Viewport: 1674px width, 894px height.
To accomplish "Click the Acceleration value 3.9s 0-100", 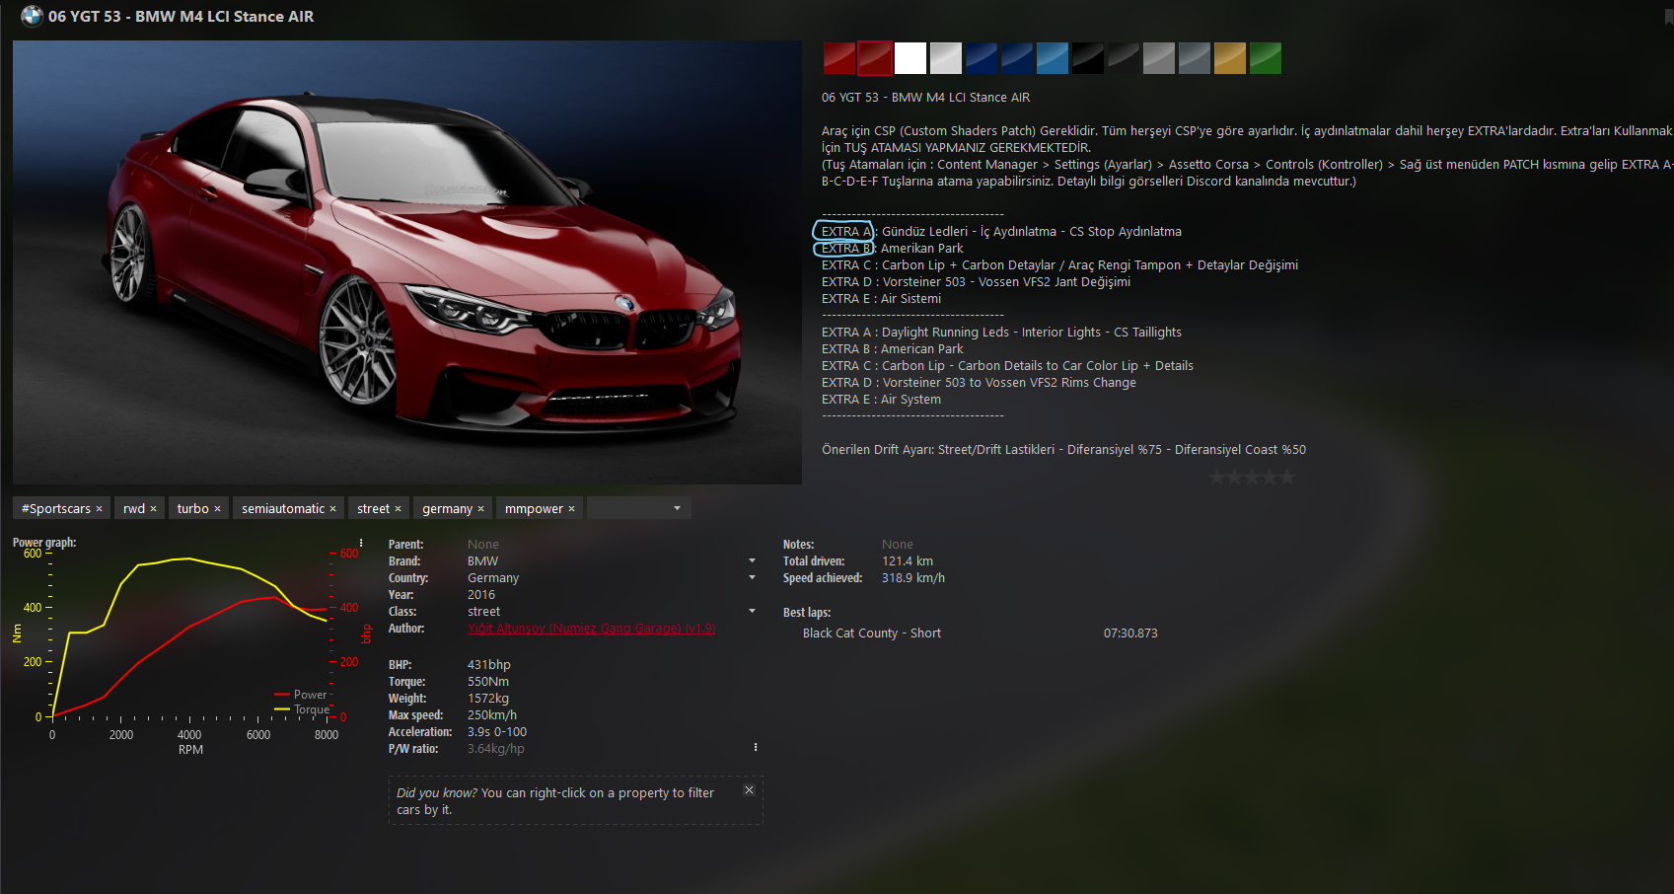I will coord(497,732).
